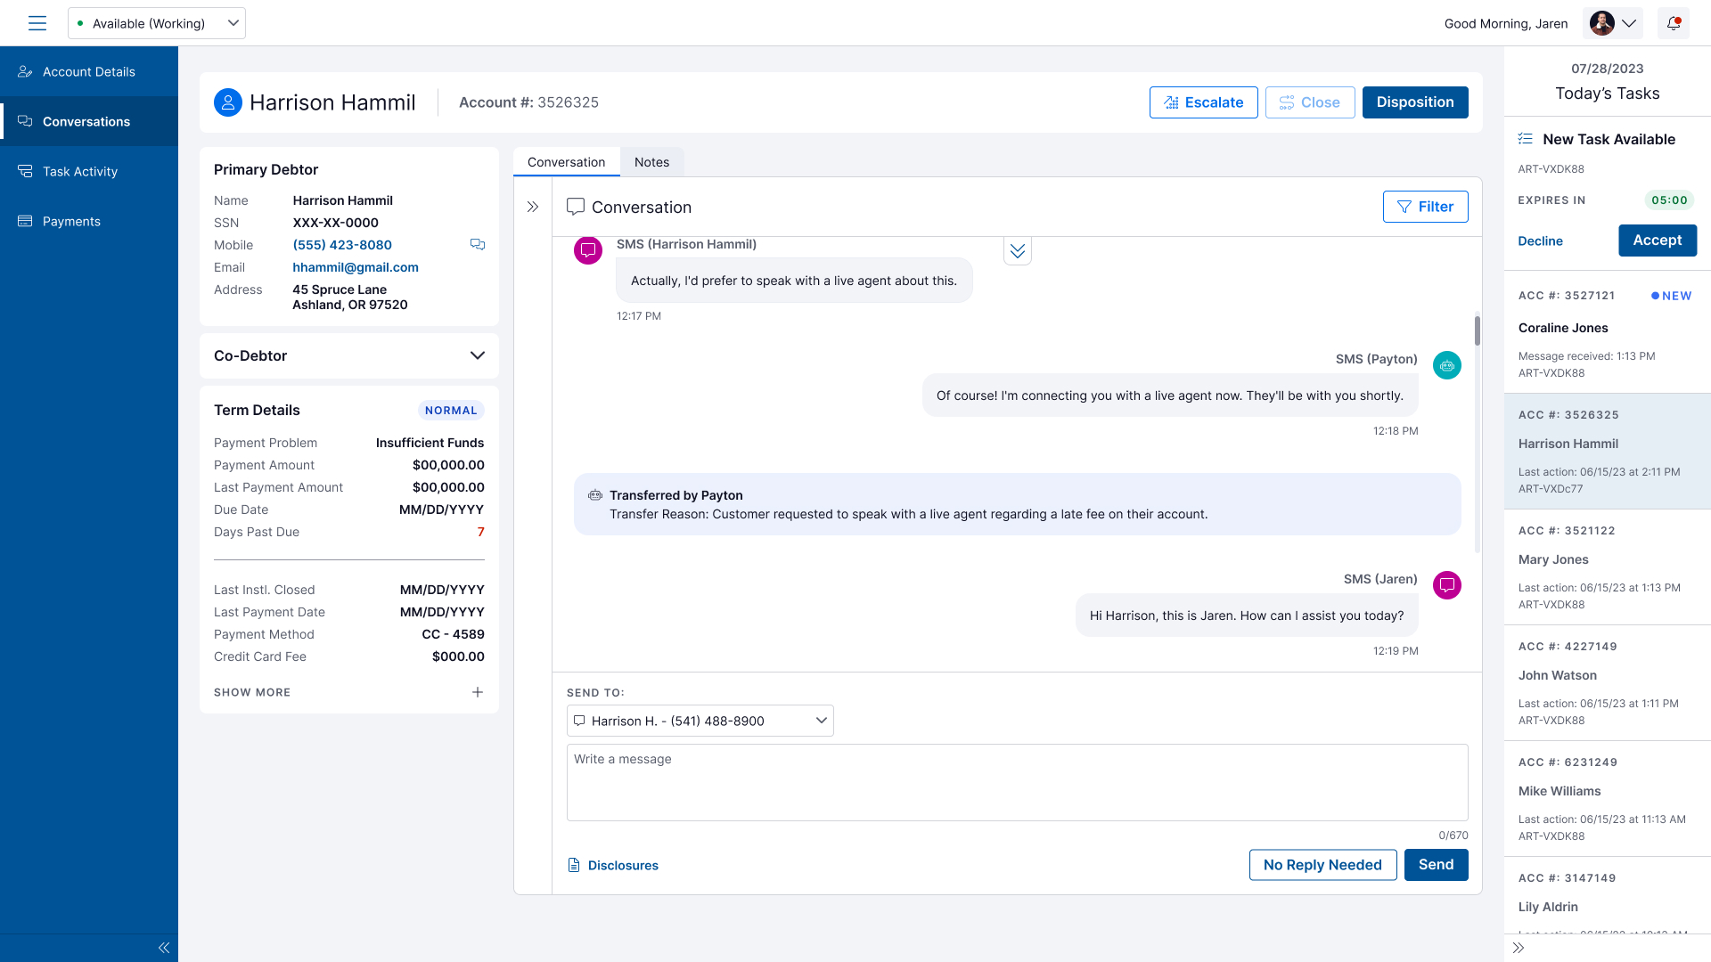The width and height of the screenshot is (1711, 962).
Task: Accept the new available task
Action: 1657,240
